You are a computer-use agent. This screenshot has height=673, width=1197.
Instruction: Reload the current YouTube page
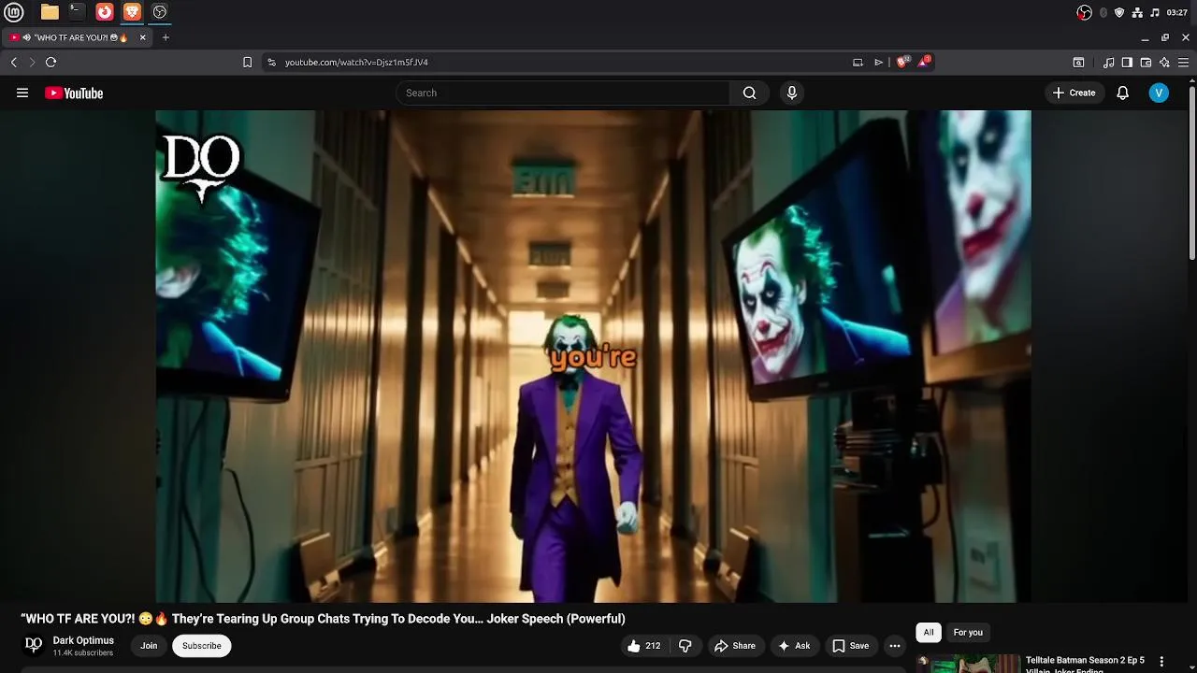(50, 62)
